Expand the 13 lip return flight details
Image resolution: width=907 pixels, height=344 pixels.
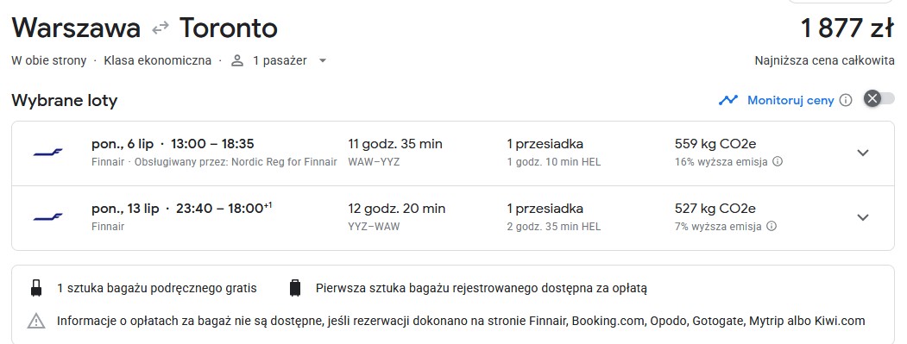[x=862, y=217]
